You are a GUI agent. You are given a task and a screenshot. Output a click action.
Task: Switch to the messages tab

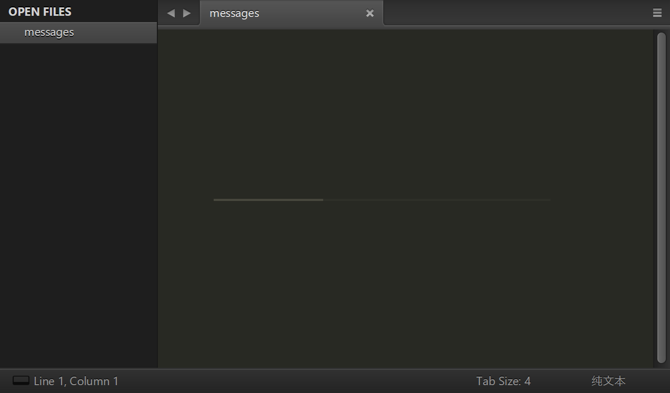click(291, 13)
